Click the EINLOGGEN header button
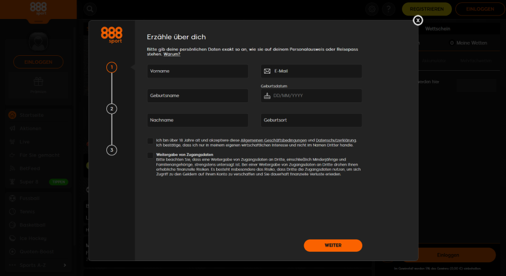 480,9
